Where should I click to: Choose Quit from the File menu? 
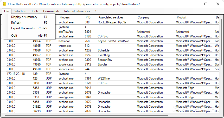pyautogui.click(x=29, y=36)
